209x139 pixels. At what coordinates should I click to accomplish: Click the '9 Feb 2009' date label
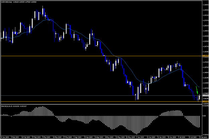tap(15, 137)
